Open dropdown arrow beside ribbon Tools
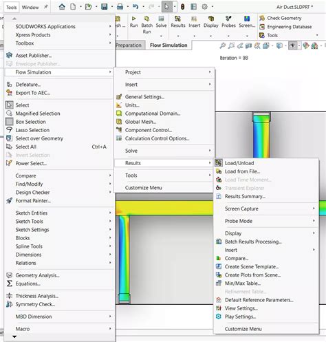Viewport: 326px width, 342px height. coord(317,35)
